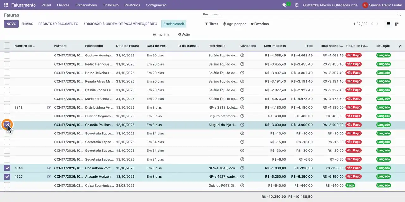
Task: Click activity clock for Gustavo Henrique row
Action: (x=242, y=55)
